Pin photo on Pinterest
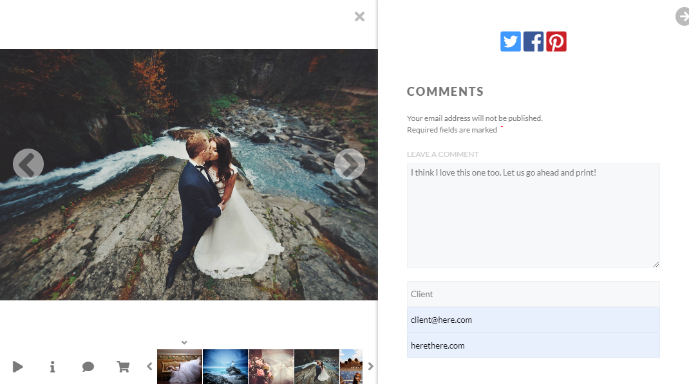 556,42
